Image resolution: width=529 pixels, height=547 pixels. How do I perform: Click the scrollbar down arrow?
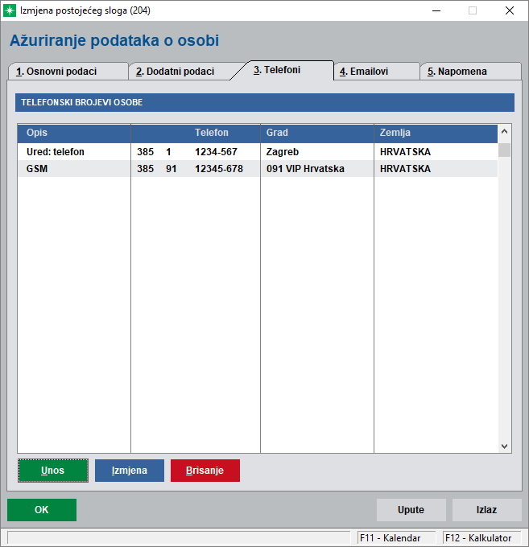(x=504, y=446)
